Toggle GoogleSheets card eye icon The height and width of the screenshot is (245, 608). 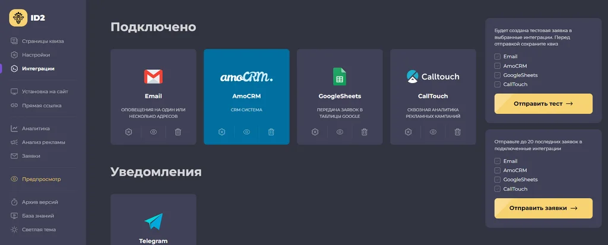(x=340, y=132)
